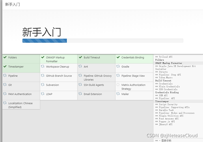This screenshot has width=203, height=142.
Task: Click the refresh icon next to Mailer
Action: point(118,94)
